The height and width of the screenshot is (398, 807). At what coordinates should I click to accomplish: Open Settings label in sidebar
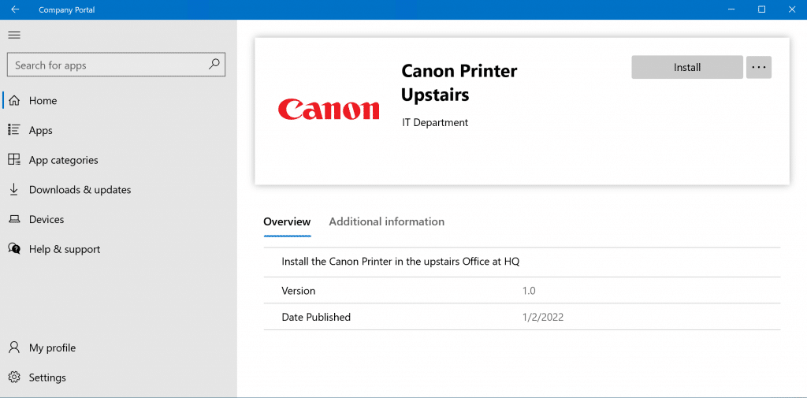[47, 378]
